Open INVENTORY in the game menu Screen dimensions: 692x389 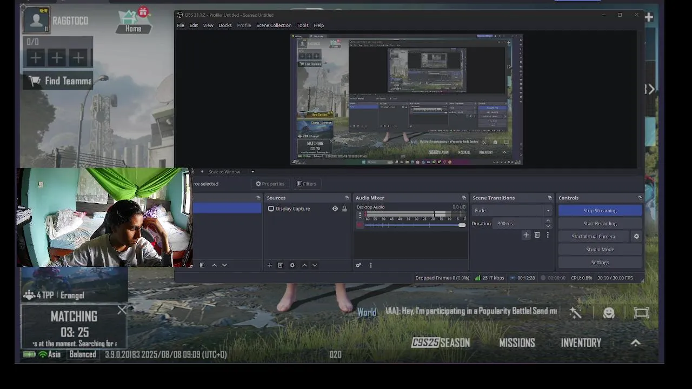(581, 343)
